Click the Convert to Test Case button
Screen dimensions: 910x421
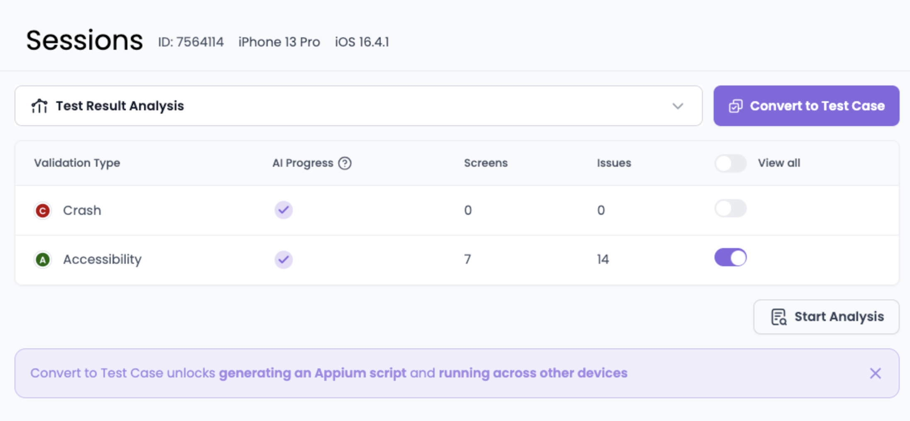(x=806, y=106)
